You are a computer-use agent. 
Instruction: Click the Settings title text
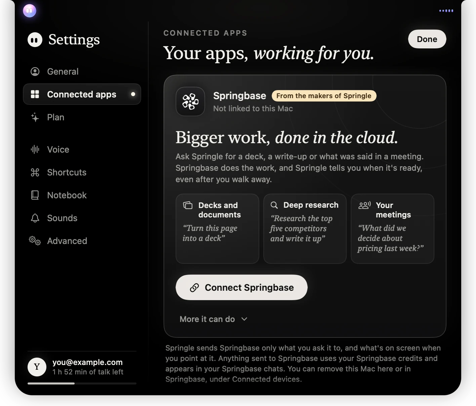click(74, 40)
